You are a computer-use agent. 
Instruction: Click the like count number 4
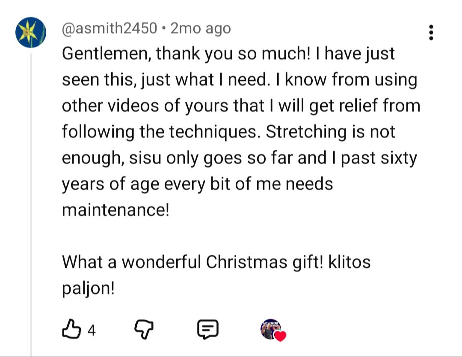click(91, 330)
